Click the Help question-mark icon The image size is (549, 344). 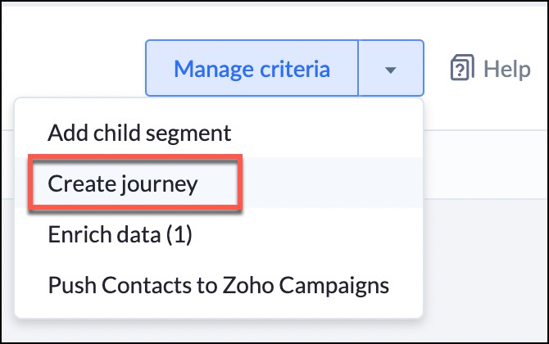463,69
